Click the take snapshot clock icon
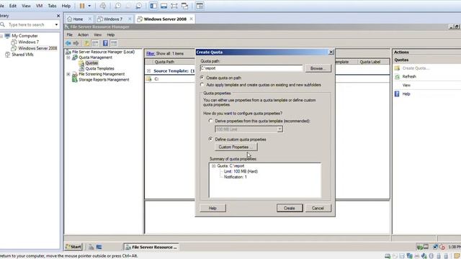 click(x=118, y=6)
